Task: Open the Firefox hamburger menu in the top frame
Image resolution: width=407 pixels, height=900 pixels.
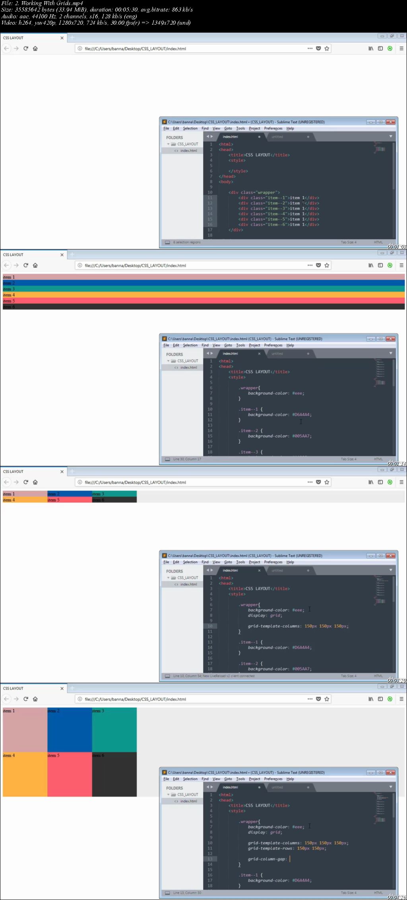Action: 401,49
